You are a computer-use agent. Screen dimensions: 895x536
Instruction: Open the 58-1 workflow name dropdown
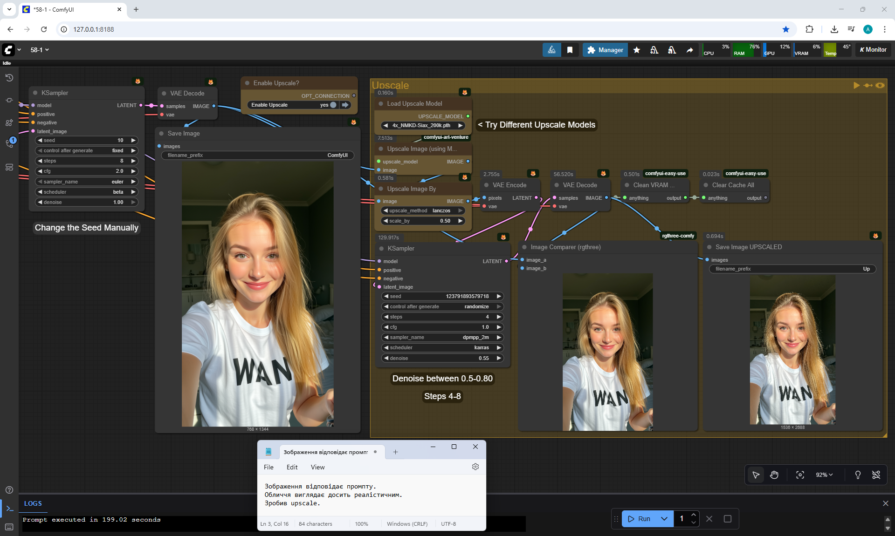[40, 50]
